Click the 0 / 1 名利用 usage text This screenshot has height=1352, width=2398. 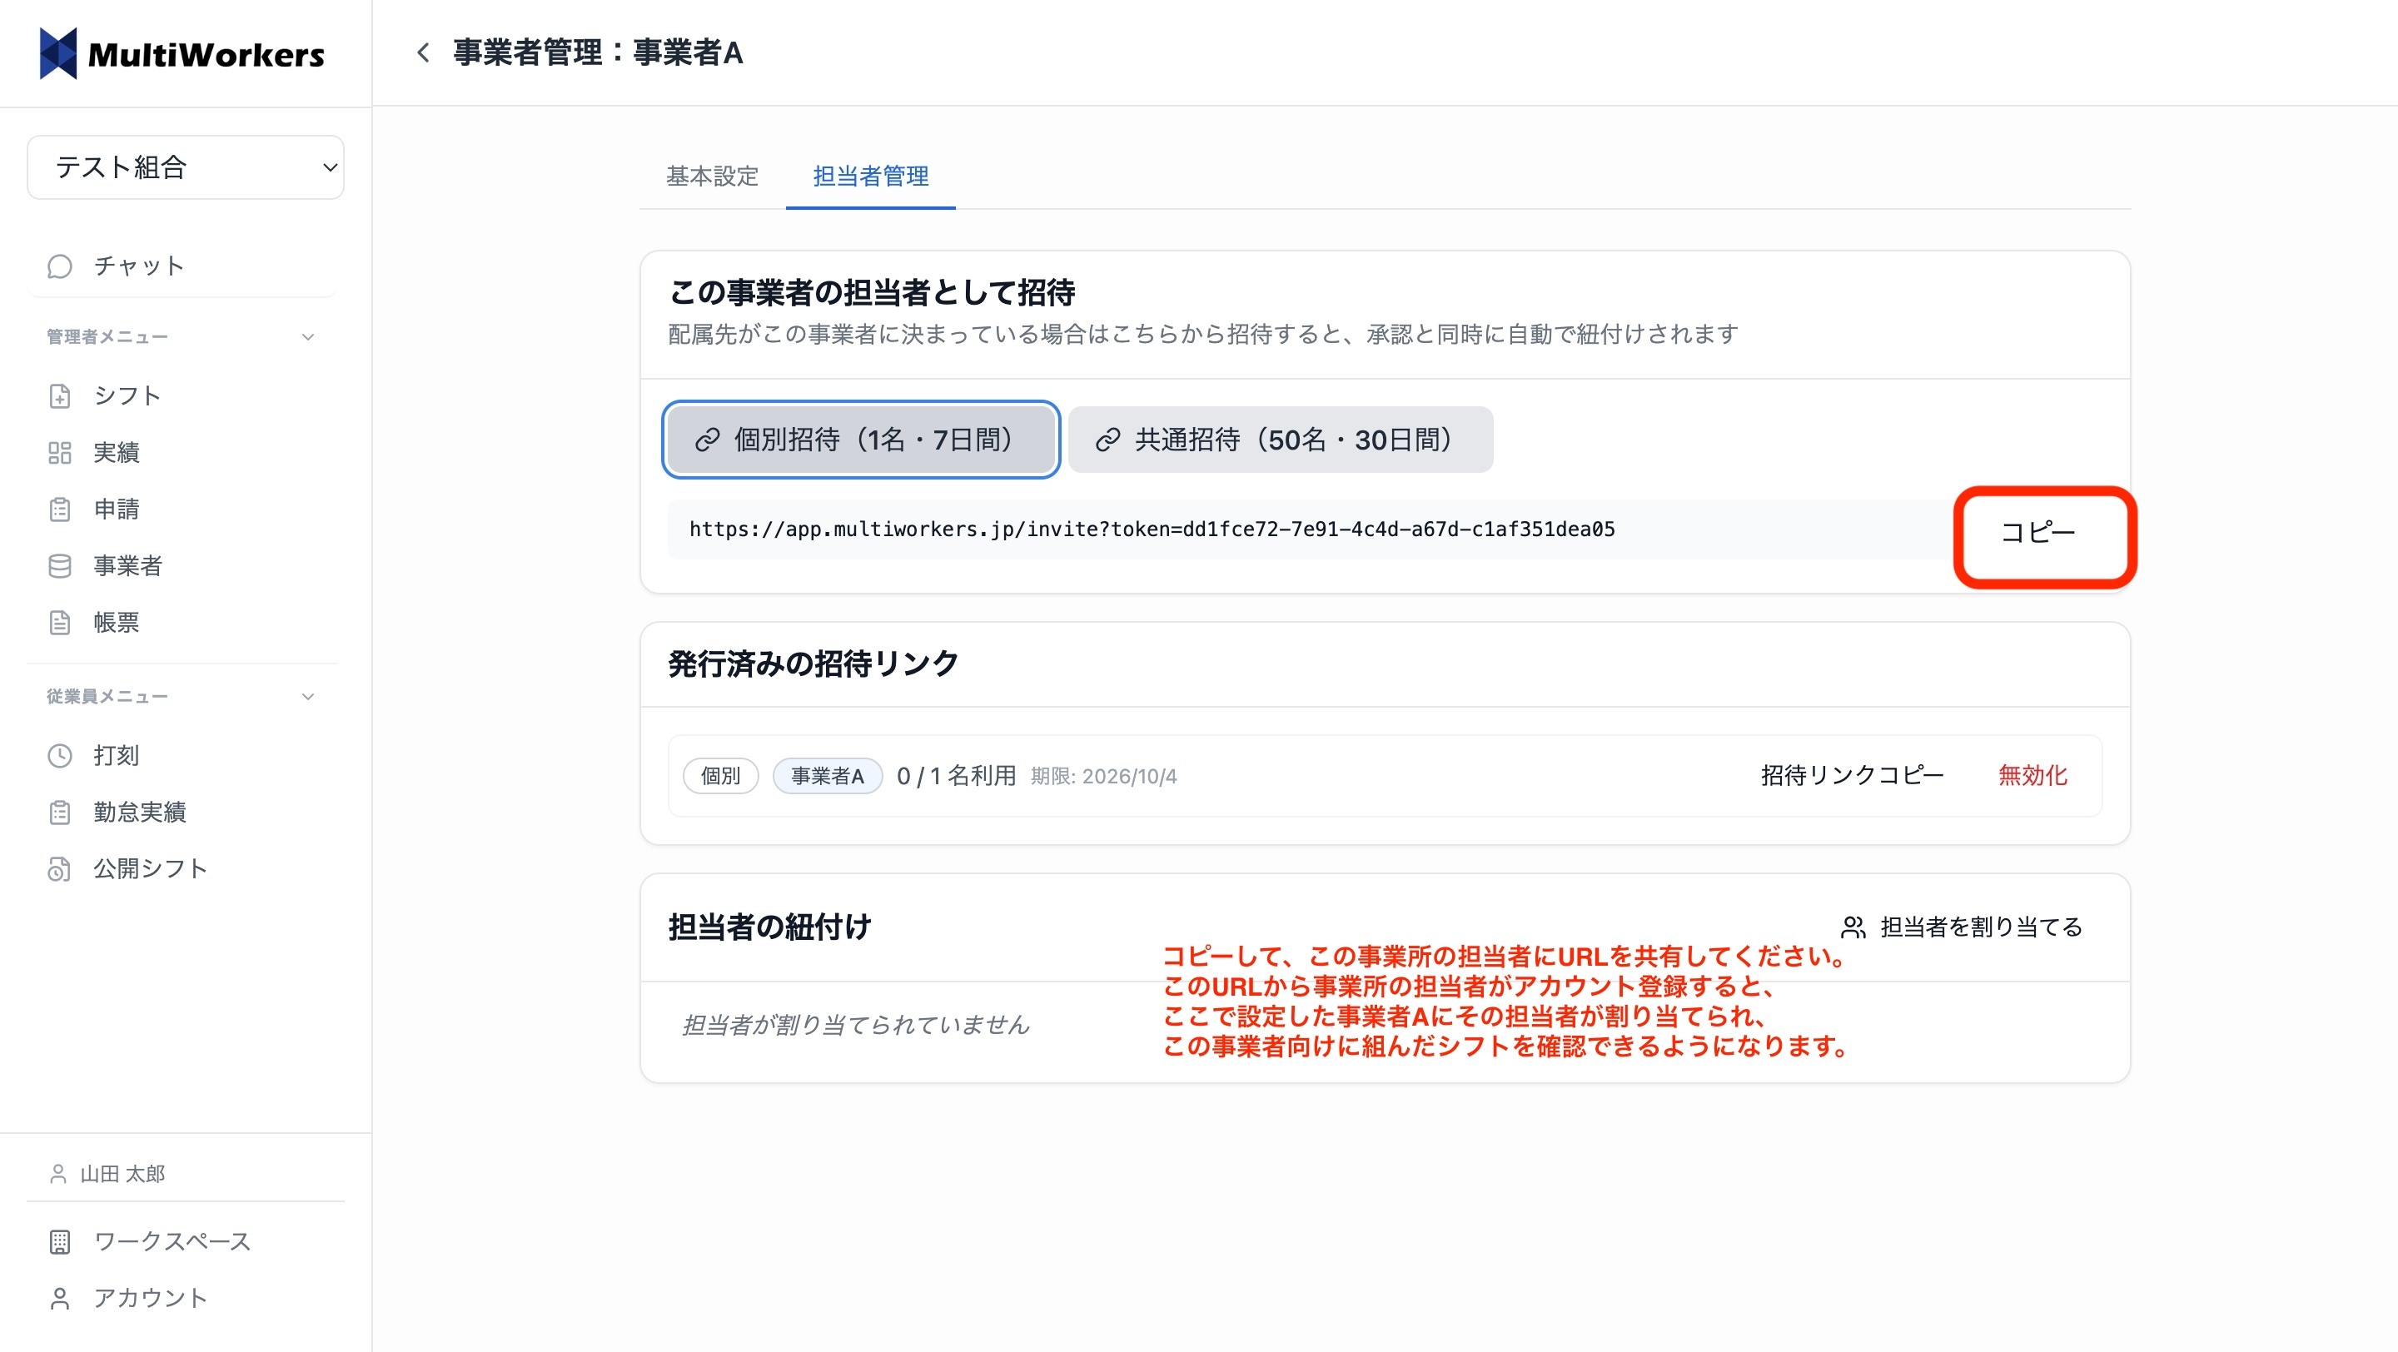coord(956,776)
